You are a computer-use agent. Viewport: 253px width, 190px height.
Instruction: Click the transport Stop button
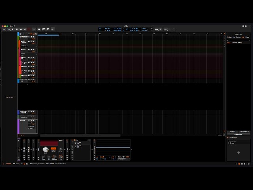17,29
